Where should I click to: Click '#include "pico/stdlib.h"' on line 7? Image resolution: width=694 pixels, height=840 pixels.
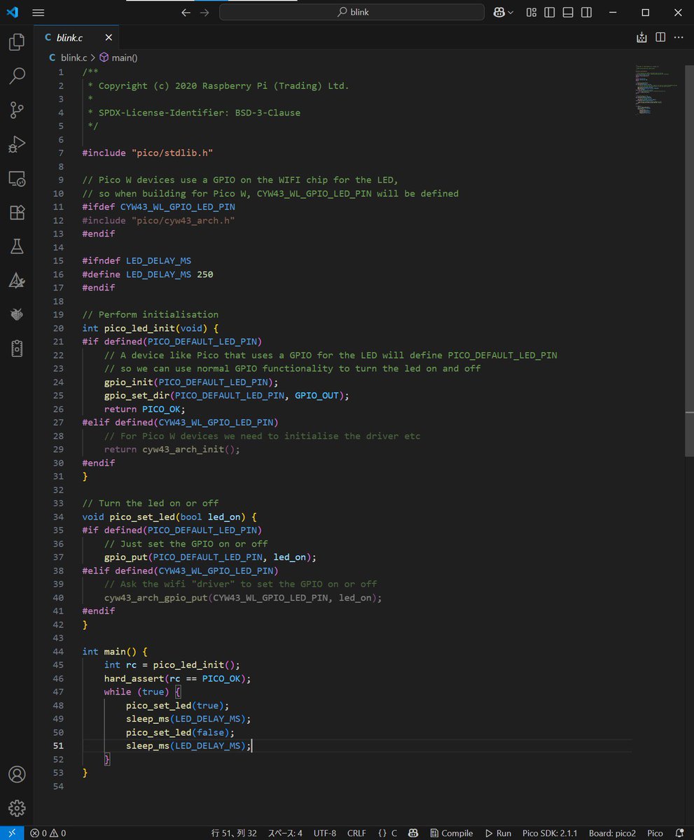pos(147,153)
